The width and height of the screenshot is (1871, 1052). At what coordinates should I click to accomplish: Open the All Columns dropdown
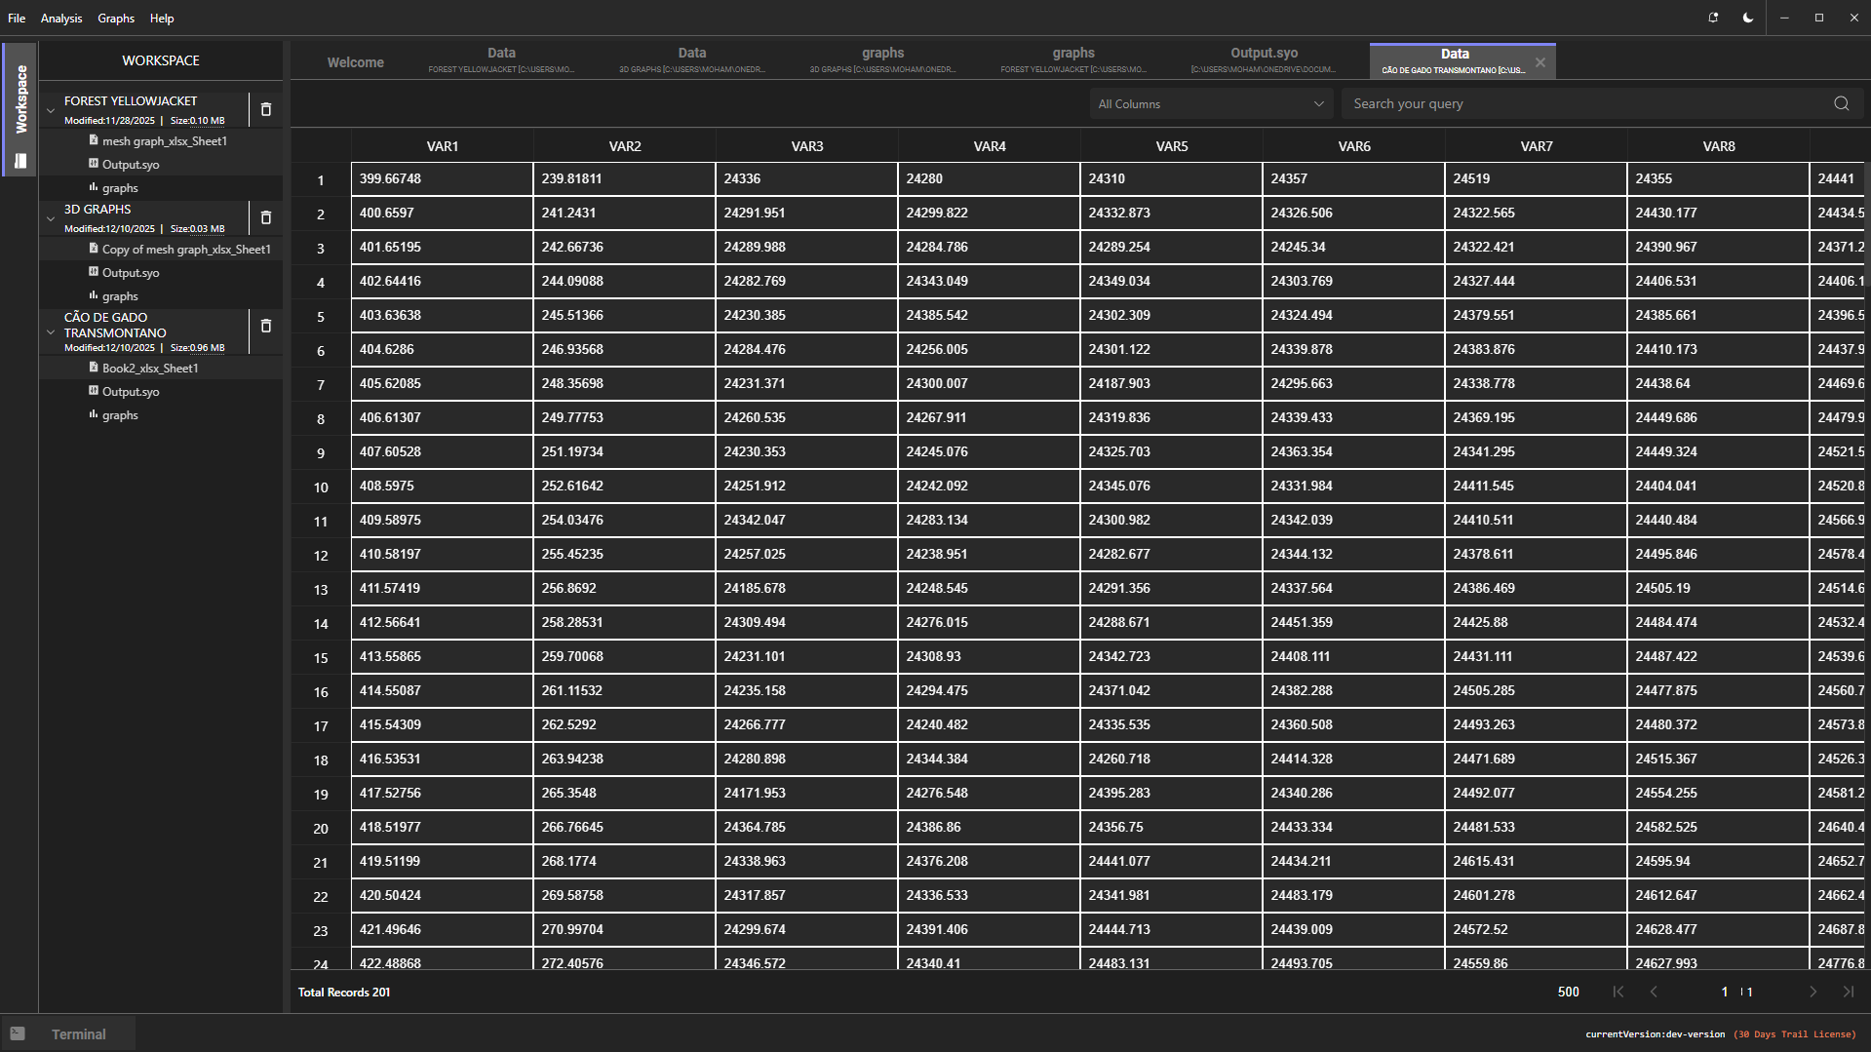pyautogui.click(x=1210, y=103)
